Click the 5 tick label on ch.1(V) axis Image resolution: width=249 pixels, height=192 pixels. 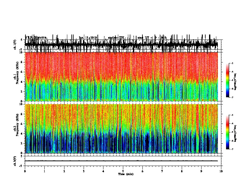click(21, 40)
